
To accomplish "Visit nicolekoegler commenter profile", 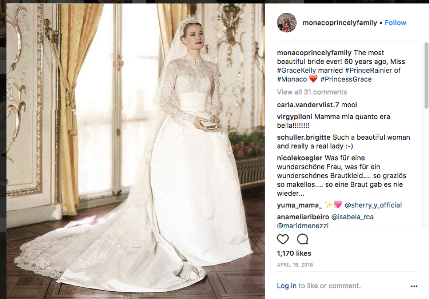I will [299, 158].
